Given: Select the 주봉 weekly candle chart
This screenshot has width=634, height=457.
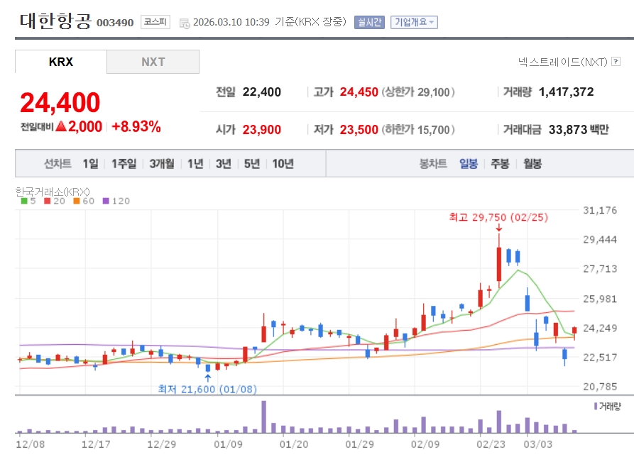Looking at the screenshot, I should click(x=500, y=164).
